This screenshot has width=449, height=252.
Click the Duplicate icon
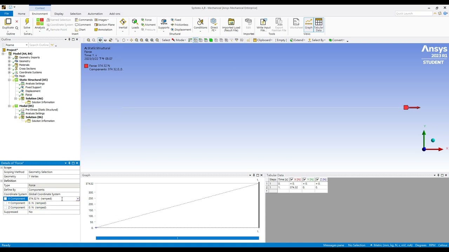point(8,22)
